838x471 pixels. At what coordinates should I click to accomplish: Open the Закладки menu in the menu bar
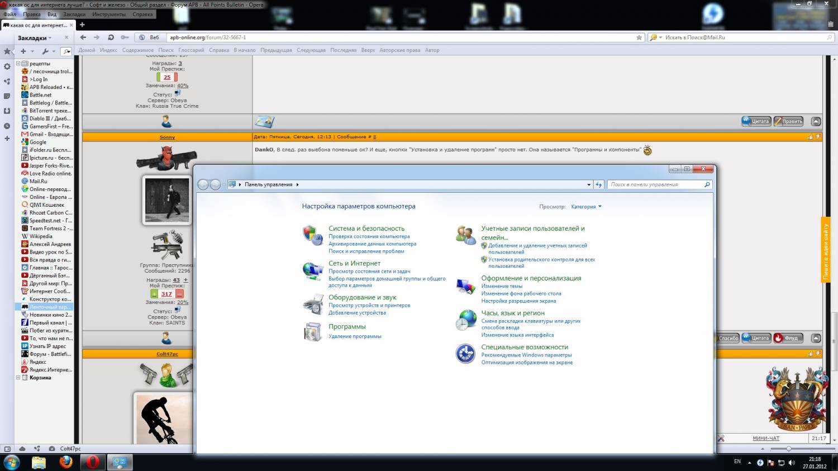(74, 15)
